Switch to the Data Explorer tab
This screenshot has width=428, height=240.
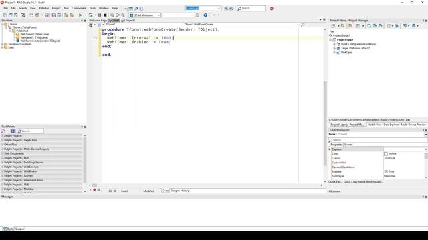click(x=391, y=125)
